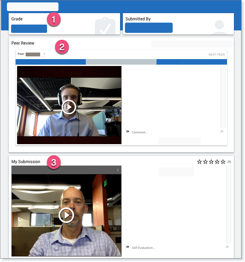The height and width of the screenshot is (262, 245).
Task: Play the peer review video
Action: [x=69, y=107]
